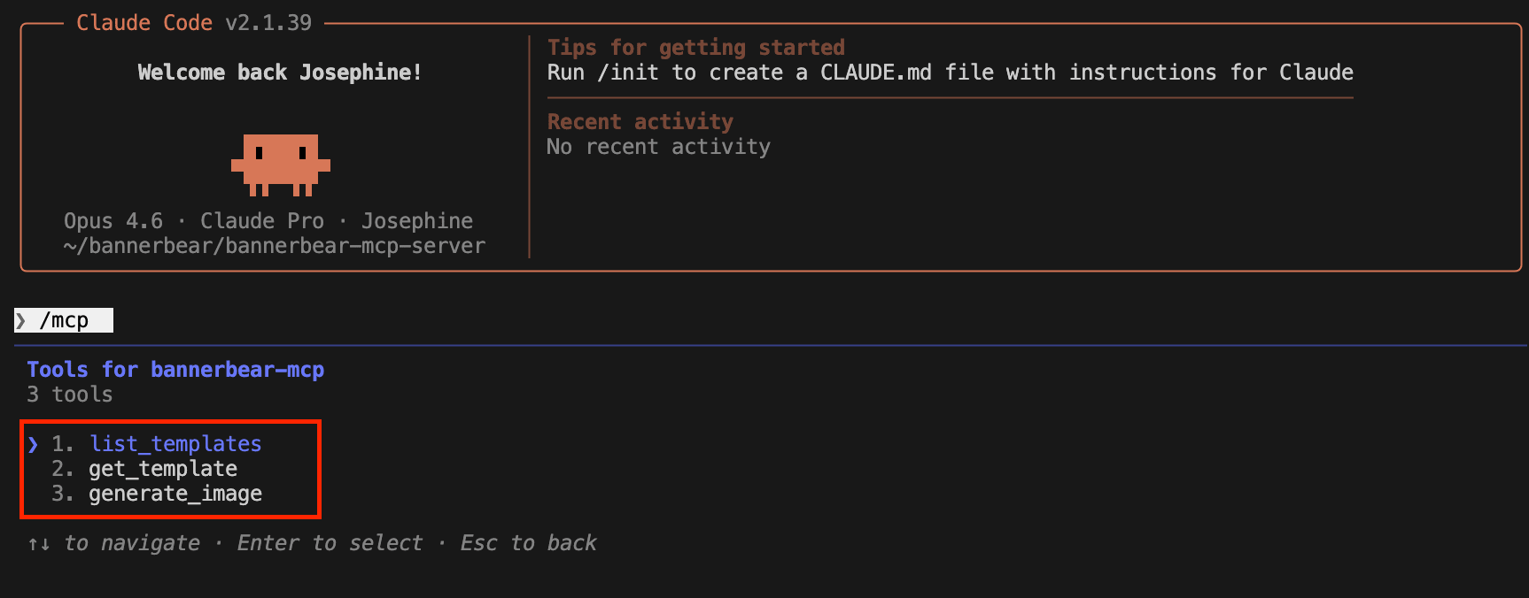Click the /mcp highlighted selection bar
Image resolution: width=1529 pixels, height=598 pixels.
pos(62,320)
